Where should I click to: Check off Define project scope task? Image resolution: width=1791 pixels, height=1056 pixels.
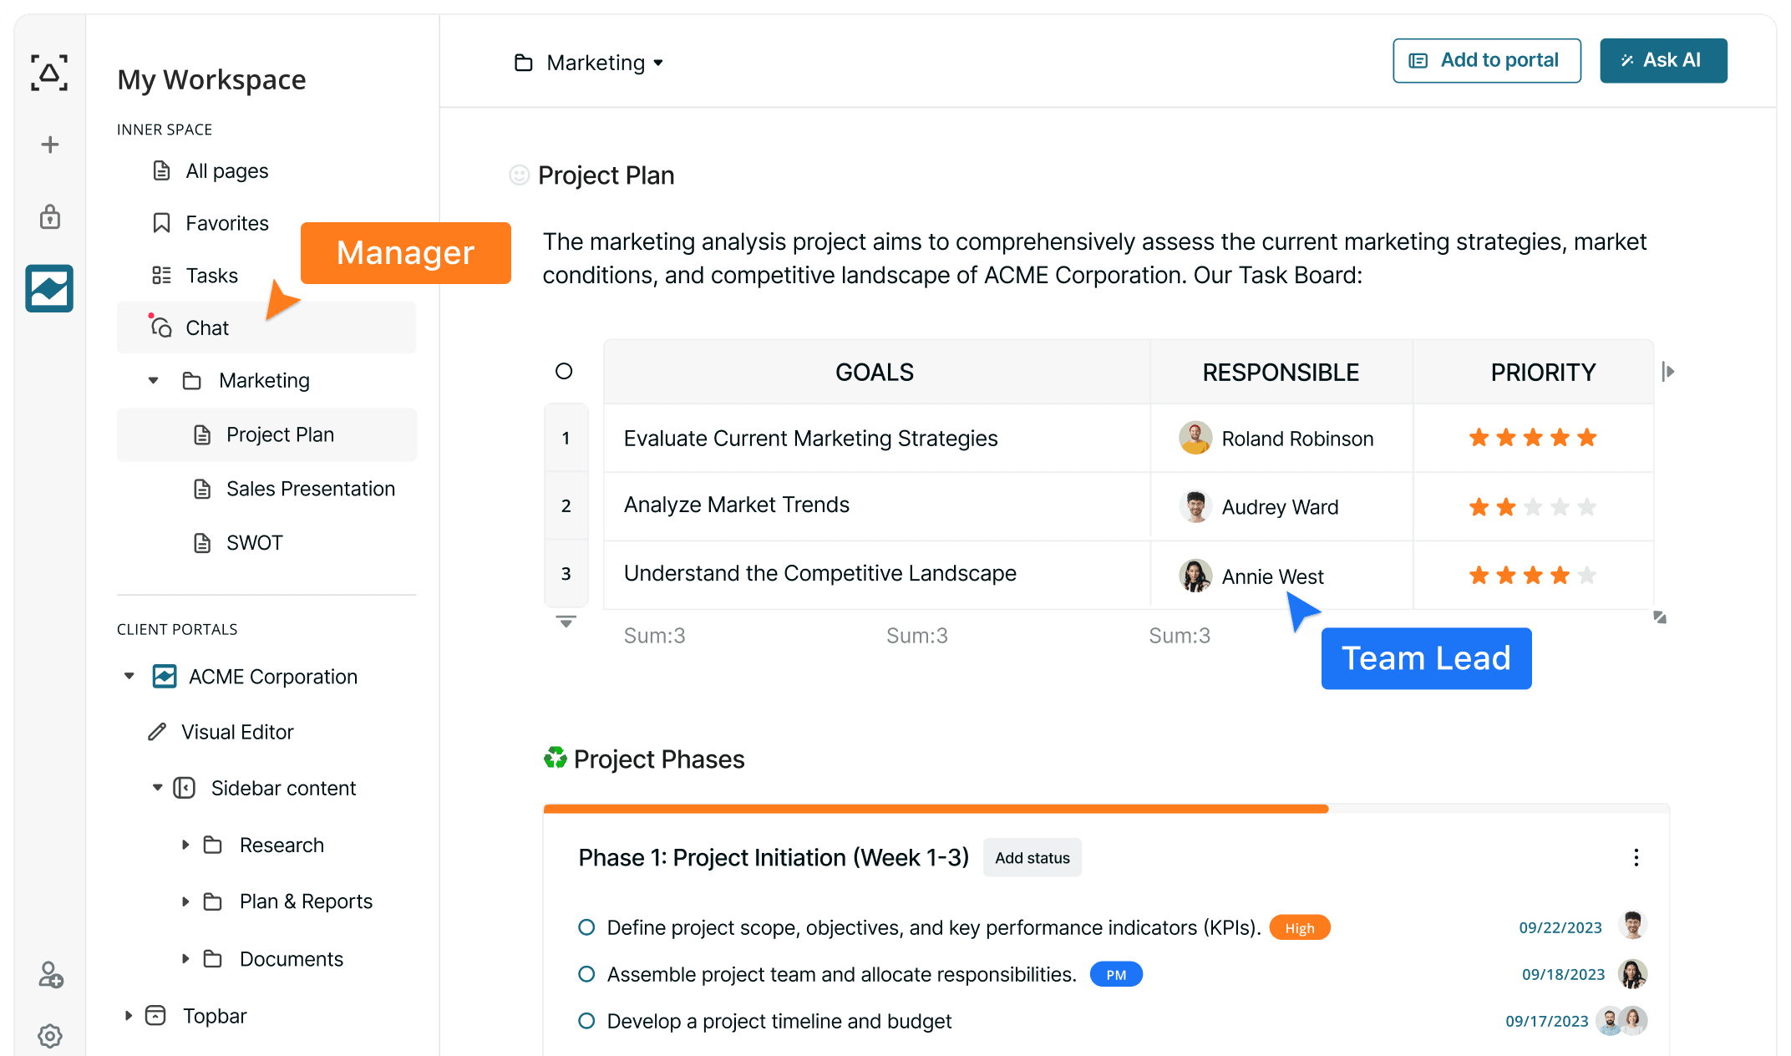point(586,927)
